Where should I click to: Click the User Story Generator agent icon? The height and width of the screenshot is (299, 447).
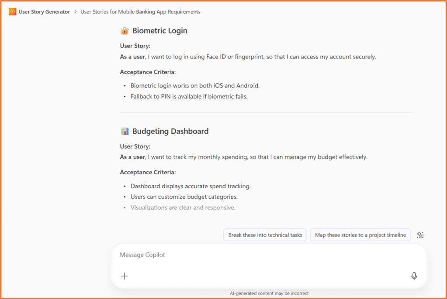[12, 12]
